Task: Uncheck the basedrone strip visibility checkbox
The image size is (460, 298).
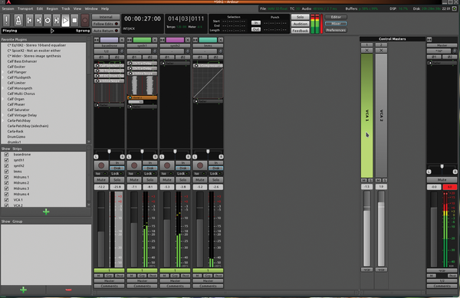Action: pos(6,155)
